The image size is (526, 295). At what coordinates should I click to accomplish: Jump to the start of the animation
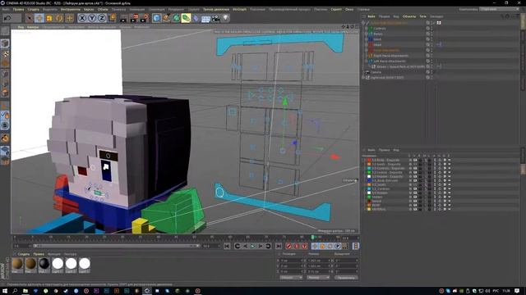click(227, 246)
